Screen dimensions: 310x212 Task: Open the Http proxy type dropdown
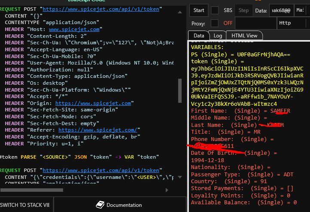click(293, 23)
